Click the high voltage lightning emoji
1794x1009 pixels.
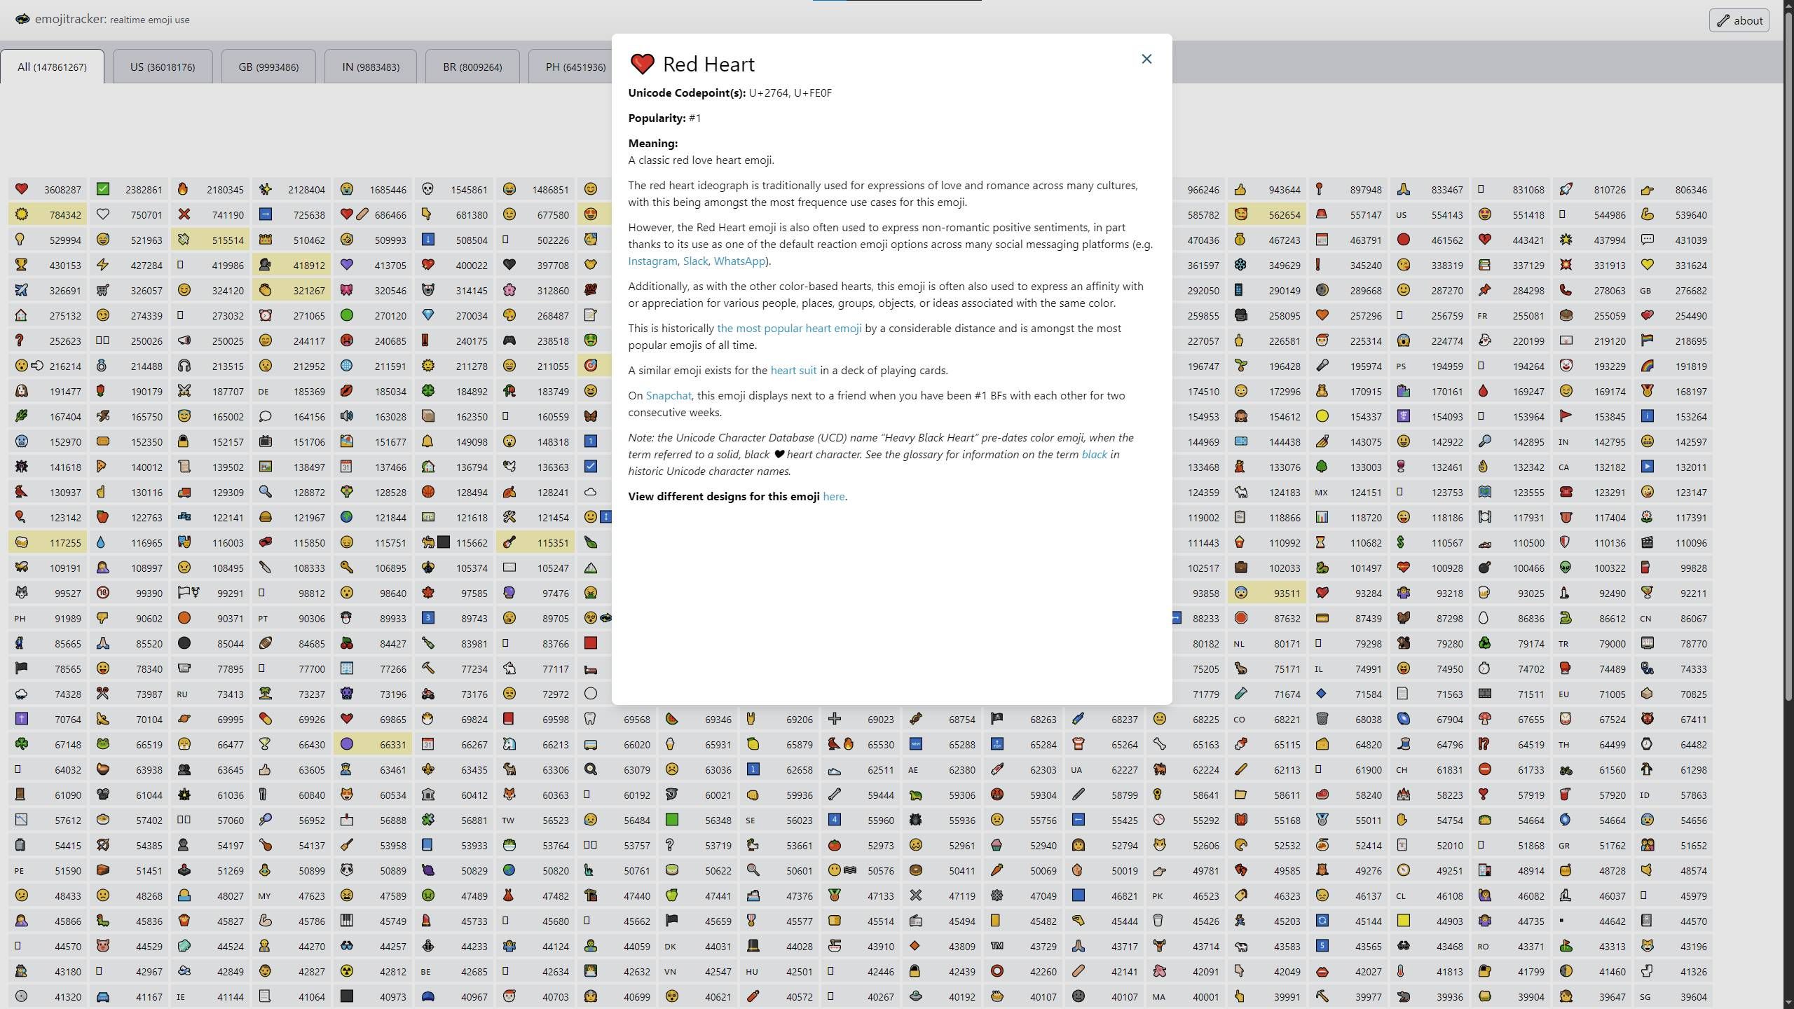(102, 266)
